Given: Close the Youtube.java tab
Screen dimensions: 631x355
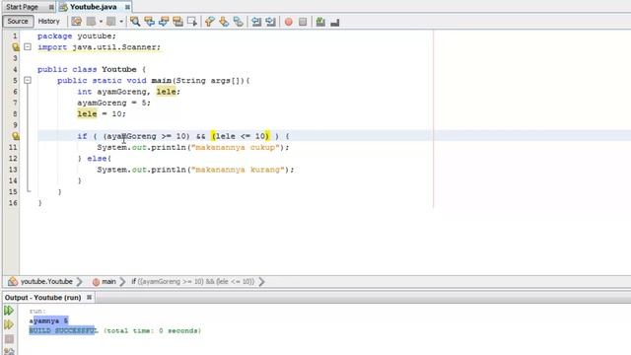Looking at the screenshot, I should [x=127, y=7].
